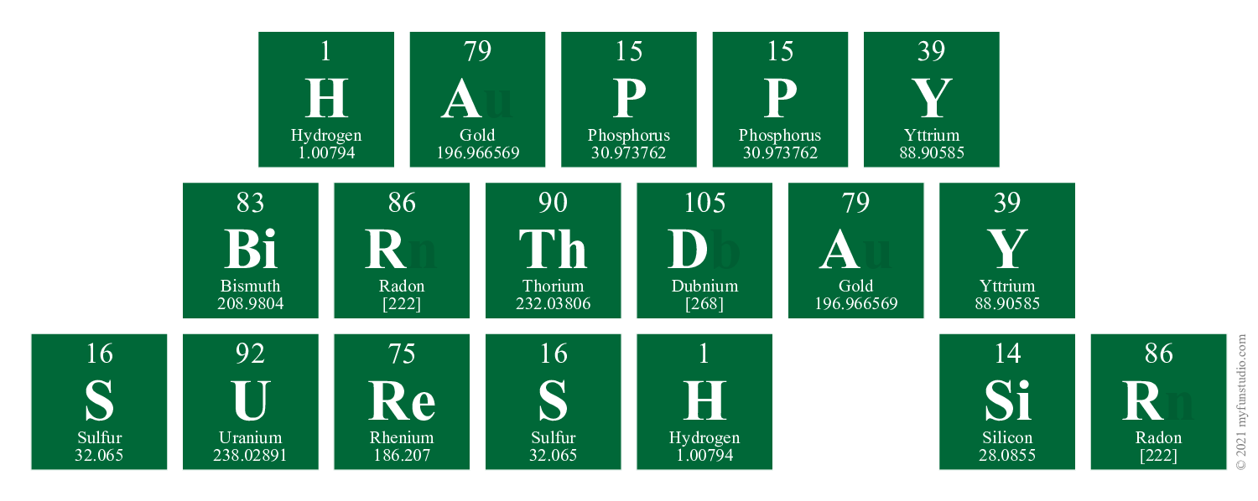Click the atomic mass "208.9804"
This screenshot has width=1258, height=501.
tap(251, 303)
